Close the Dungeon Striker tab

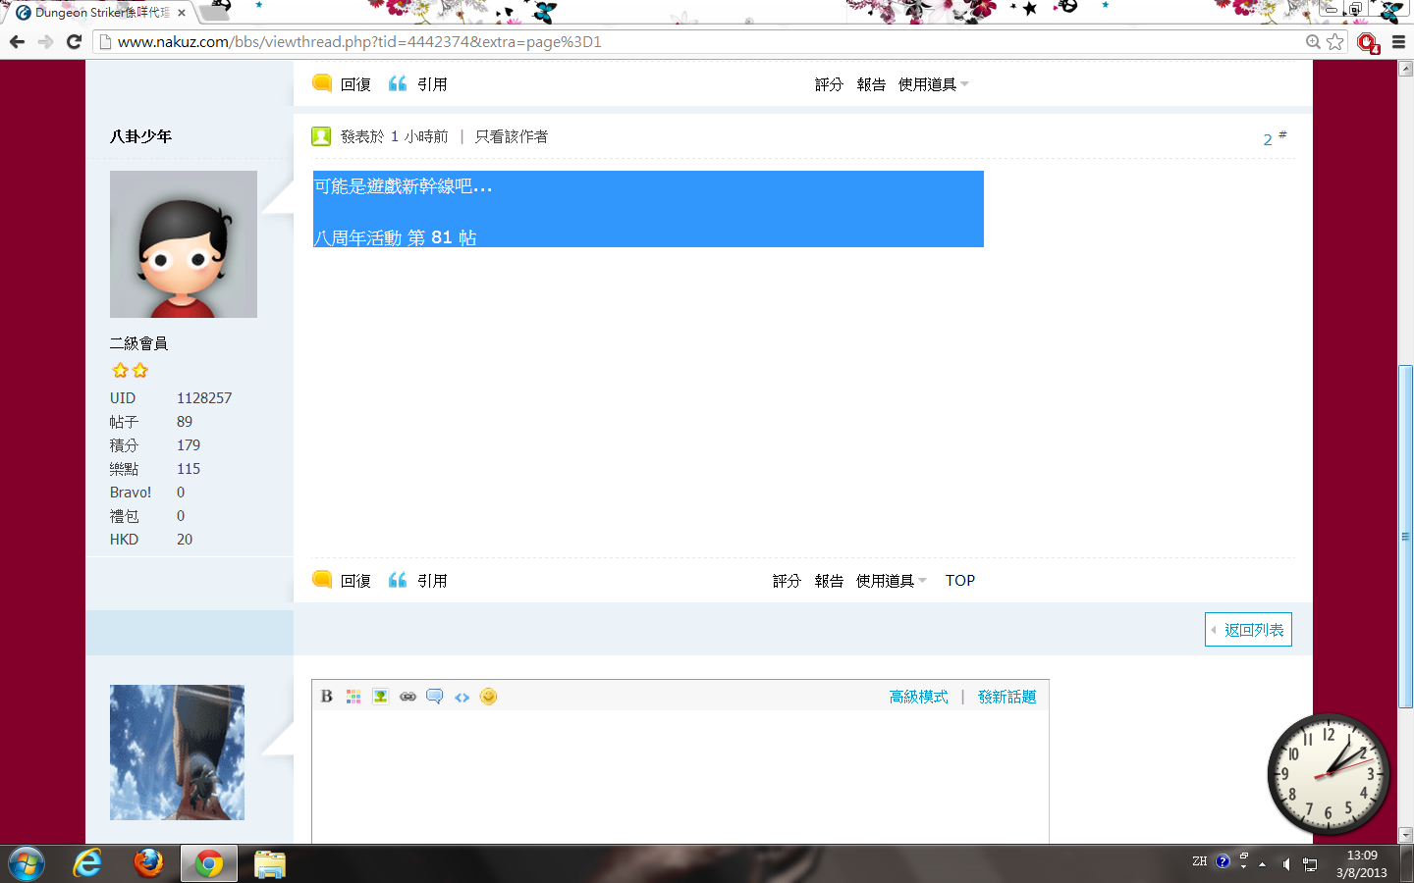[182, 13]
